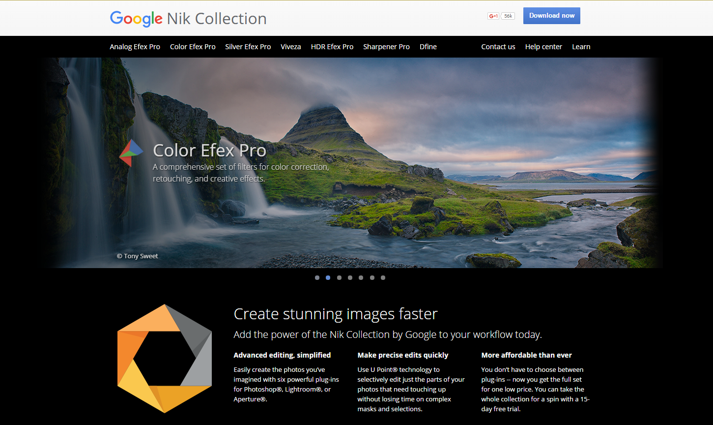Image resolution: width=713 pixels, height=425 pixels.
Task: Select the fourth carousel navigation dot
Action: pos(350,277)
